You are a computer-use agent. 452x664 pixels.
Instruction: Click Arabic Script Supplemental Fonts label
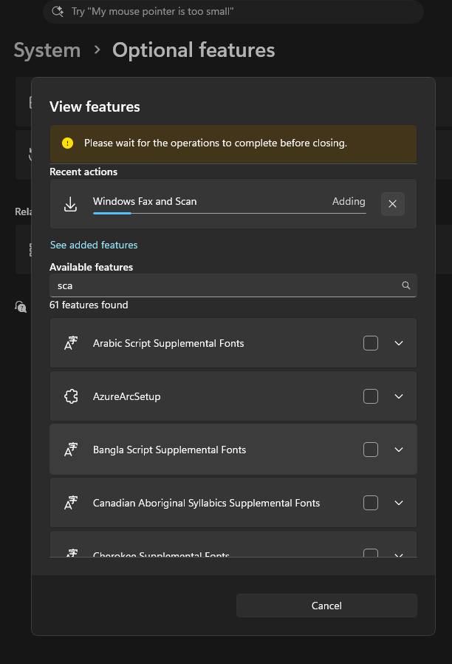tap(168, 343)
